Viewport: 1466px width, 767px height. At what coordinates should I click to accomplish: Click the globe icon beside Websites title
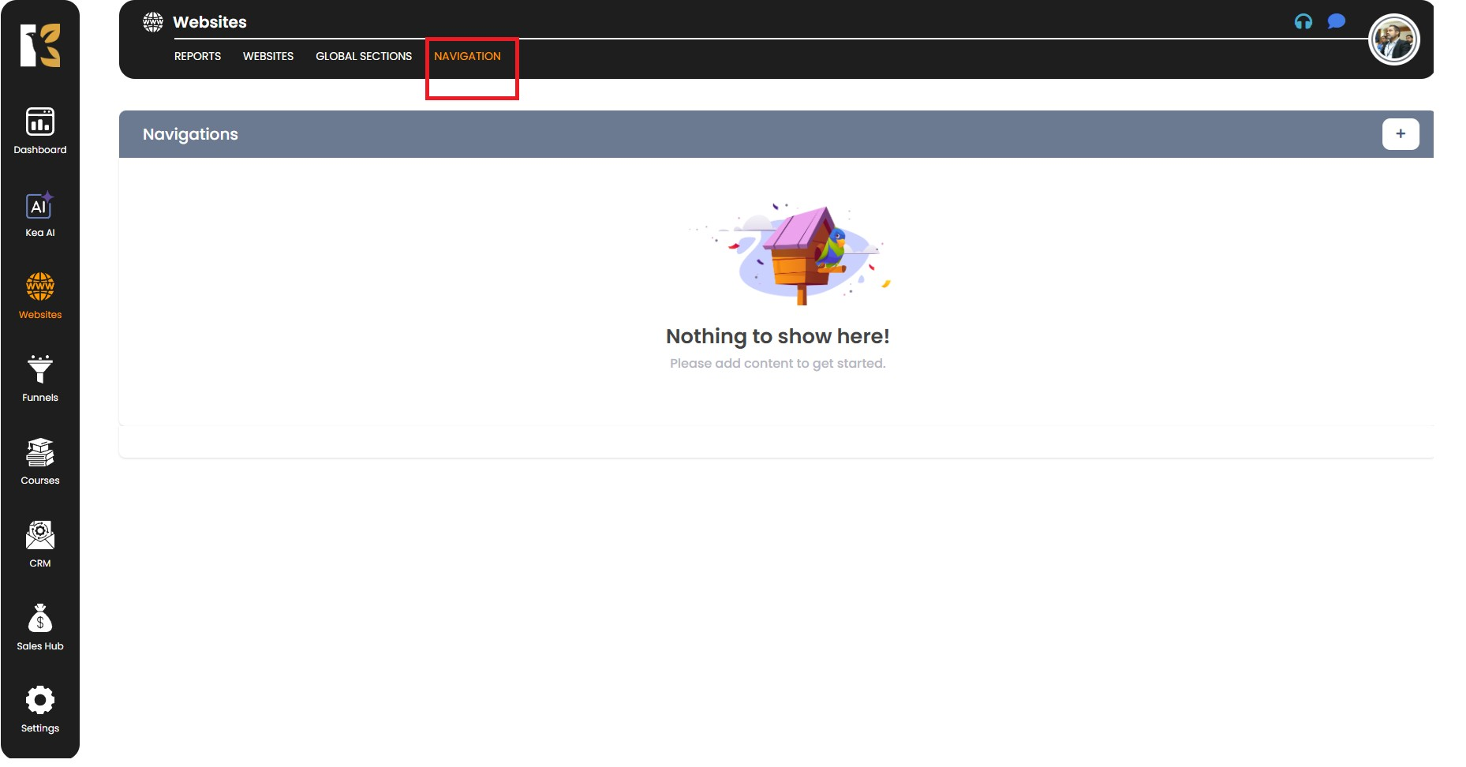tap(153, 22)
